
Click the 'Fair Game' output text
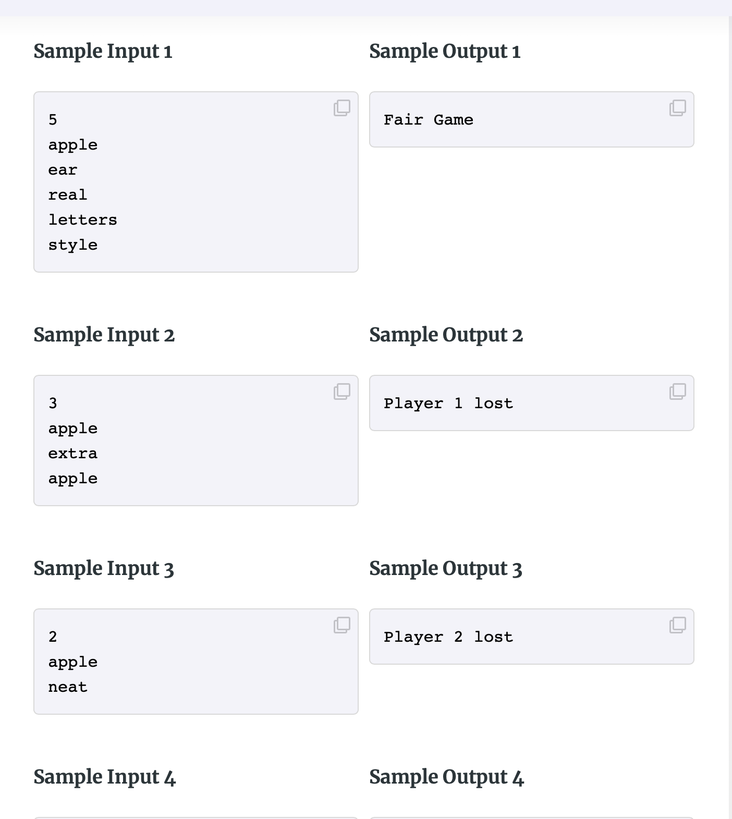coord(429,120)
